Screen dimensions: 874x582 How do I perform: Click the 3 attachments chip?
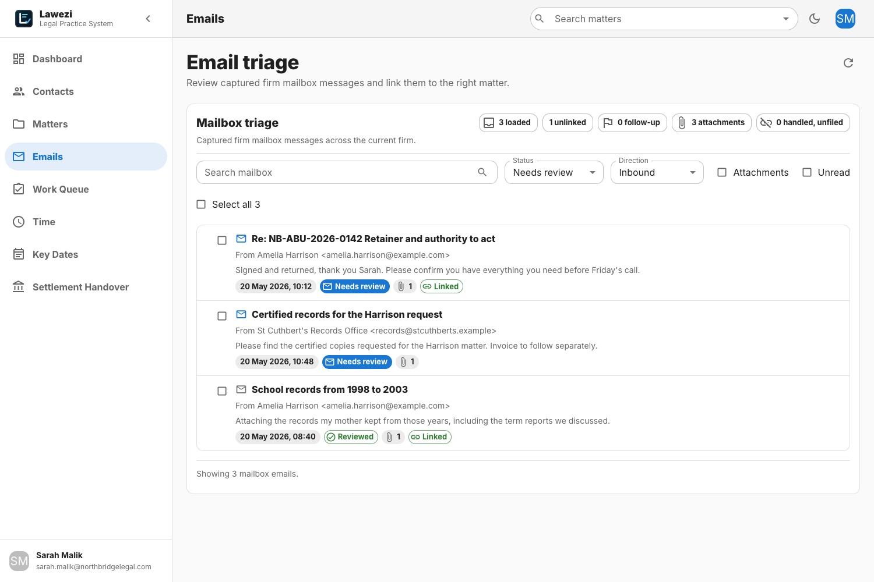tap(711, 123)
